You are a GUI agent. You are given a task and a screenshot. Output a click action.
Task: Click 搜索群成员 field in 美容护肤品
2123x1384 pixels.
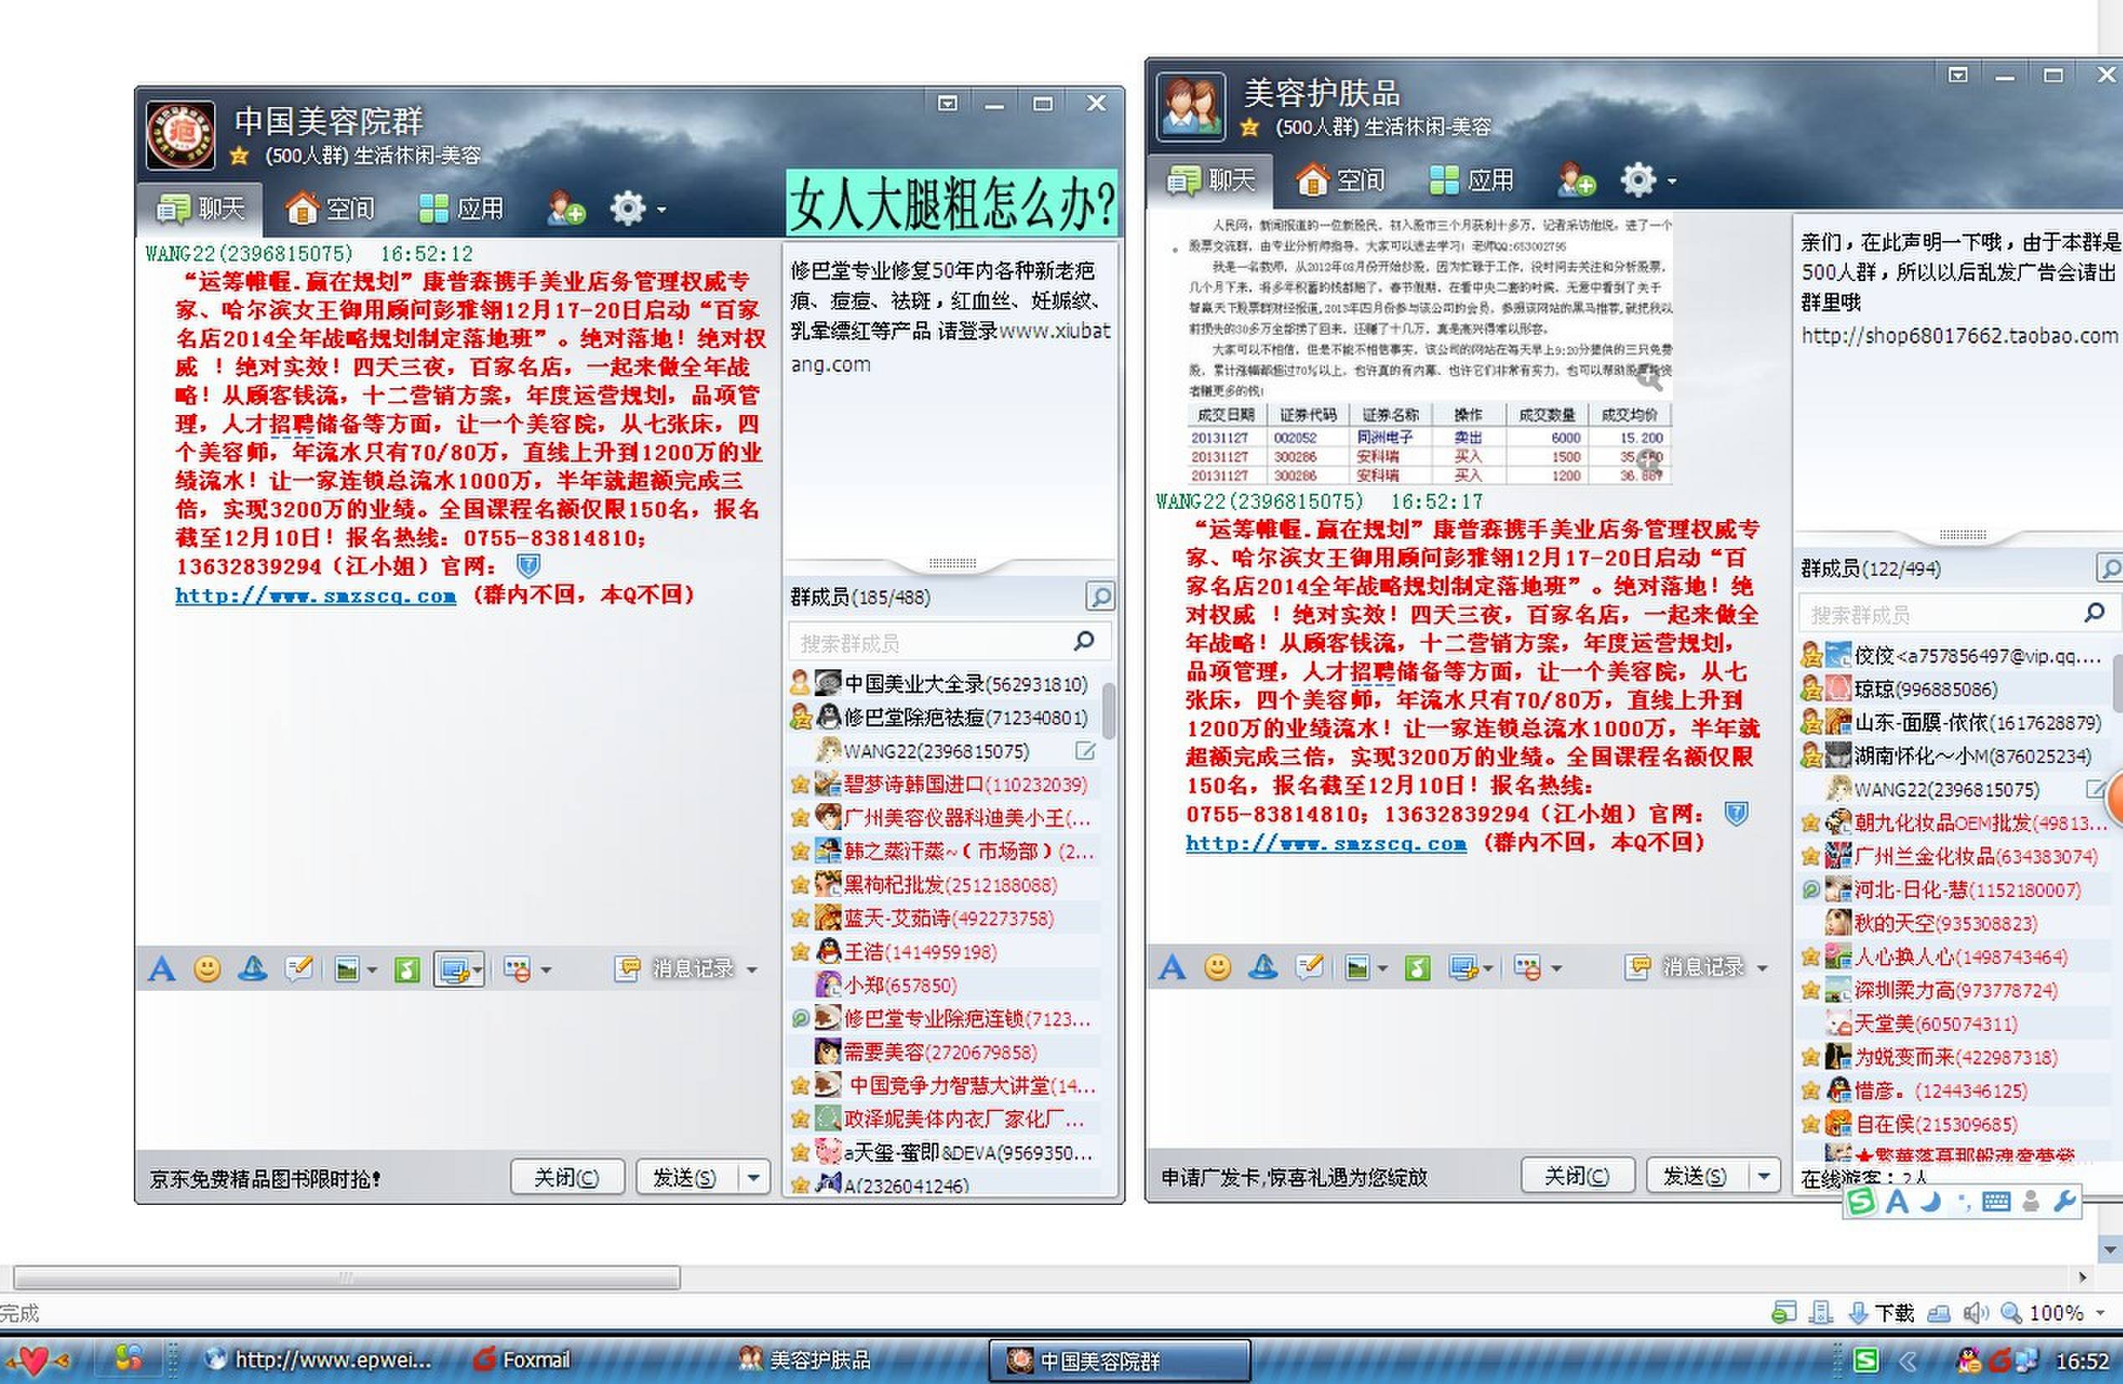pyautogui.click(x=1959, y=614)
